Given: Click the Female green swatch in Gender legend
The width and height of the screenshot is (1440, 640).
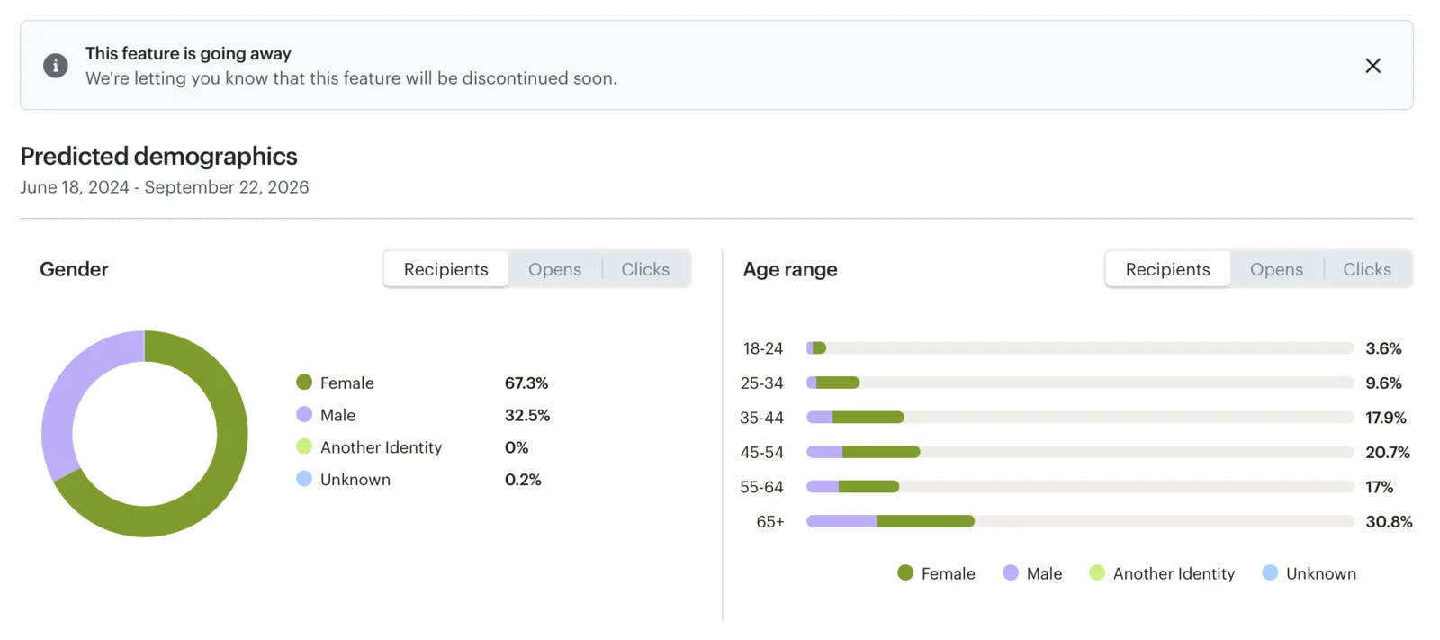Looking at the screenshot, I should point(304,383).
